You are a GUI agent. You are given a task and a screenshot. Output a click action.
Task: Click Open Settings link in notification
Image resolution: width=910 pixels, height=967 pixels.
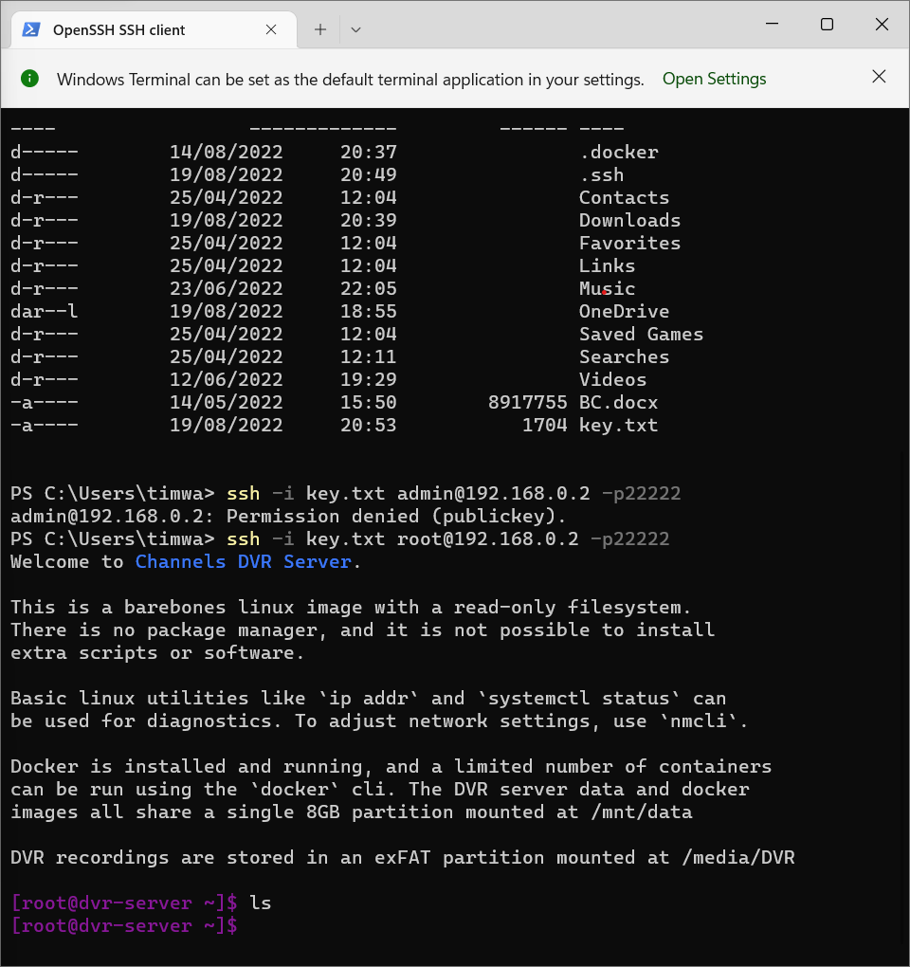[x=714, y=79]
